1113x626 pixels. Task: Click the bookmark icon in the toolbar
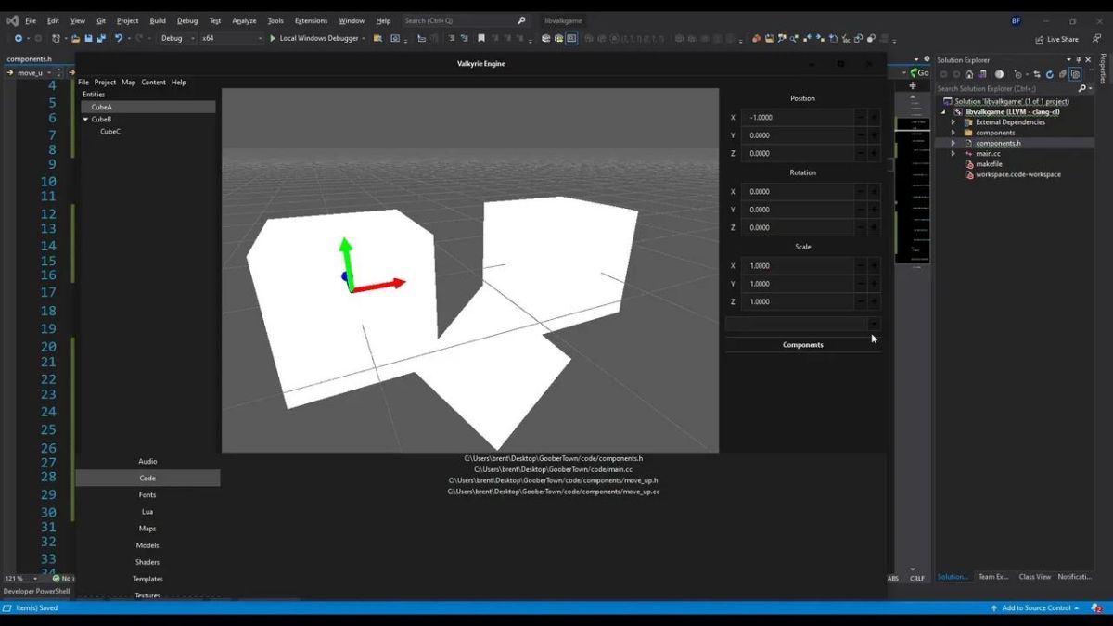click(x=480, y=38)
